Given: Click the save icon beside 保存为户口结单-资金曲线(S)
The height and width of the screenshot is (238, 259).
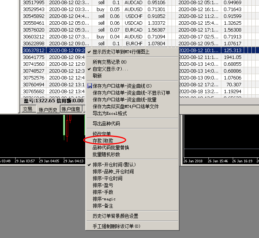Looking at the screenshot, I should click(x=90, y=86).
